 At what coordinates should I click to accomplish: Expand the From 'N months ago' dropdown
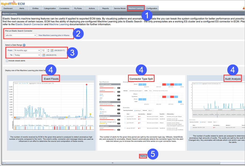[x=27, y=50]
